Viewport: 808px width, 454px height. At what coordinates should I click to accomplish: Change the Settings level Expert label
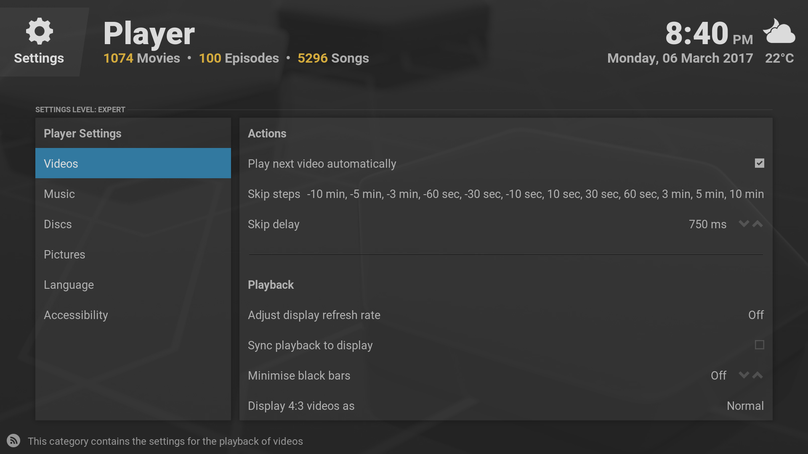coord(80,110)
